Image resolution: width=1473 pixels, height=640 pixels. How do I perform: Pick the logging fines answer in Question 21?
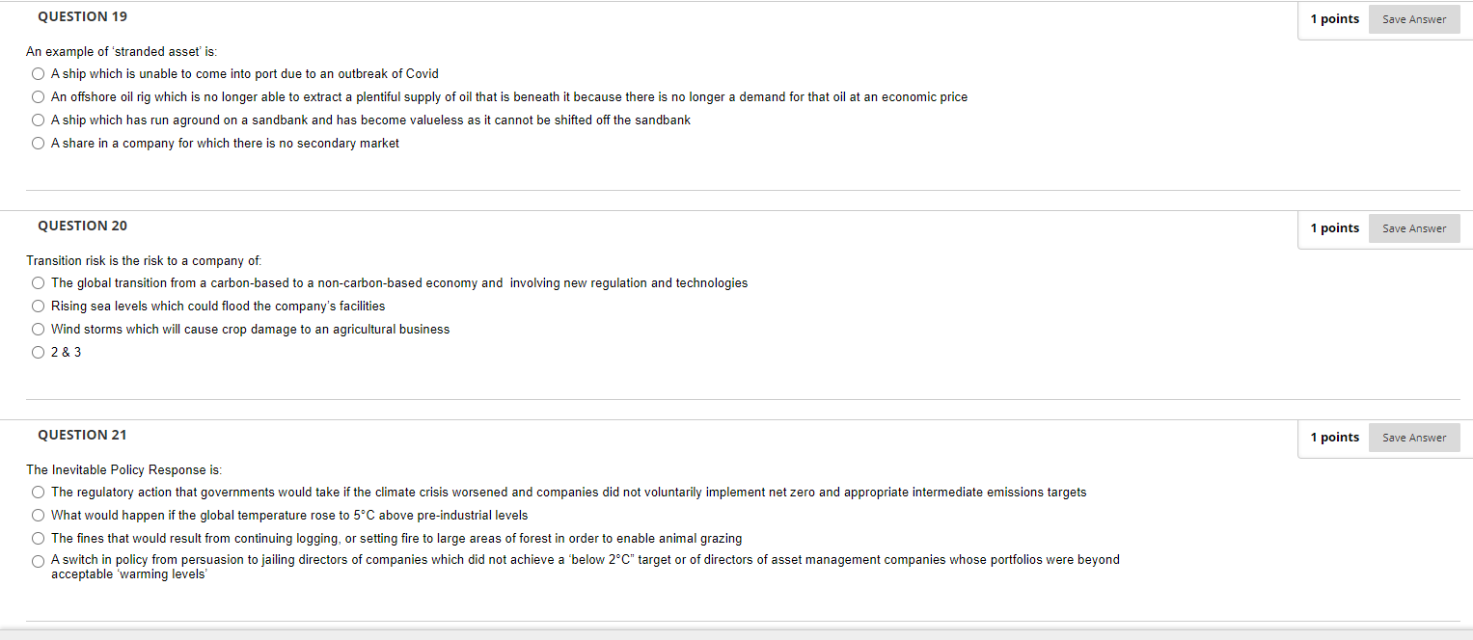tap(38, 538)
